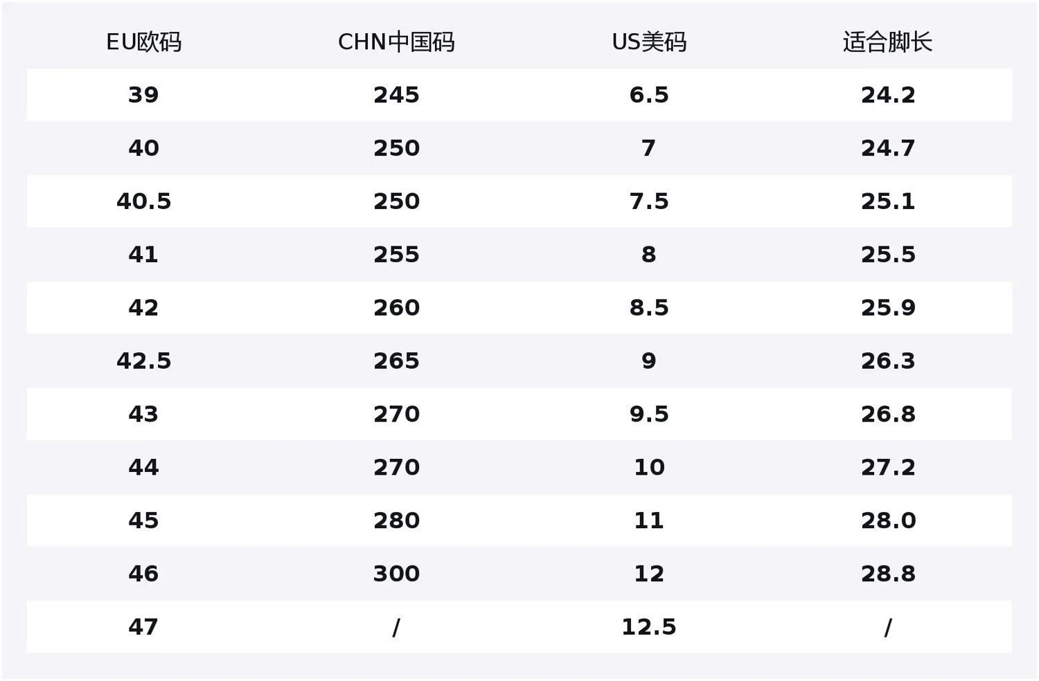Select EU size 39 cell
Image resolution: width=1039 pixels, height=681 pixels.
pos(143,95)
